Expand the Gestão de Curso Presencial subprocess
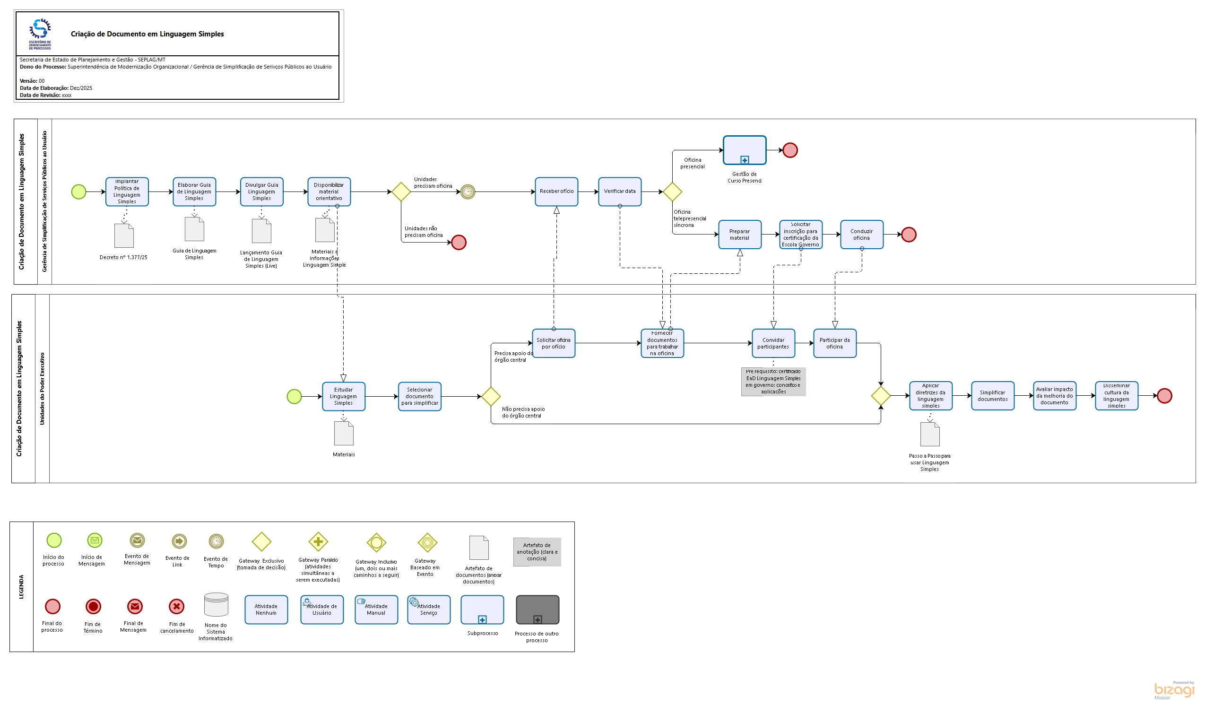This screenshot has height=705, width=1205. tap(745, 160)
